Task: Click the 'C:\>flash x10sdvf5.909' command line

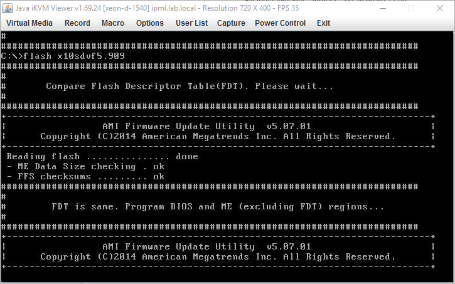Action: (x=63, y=56)
